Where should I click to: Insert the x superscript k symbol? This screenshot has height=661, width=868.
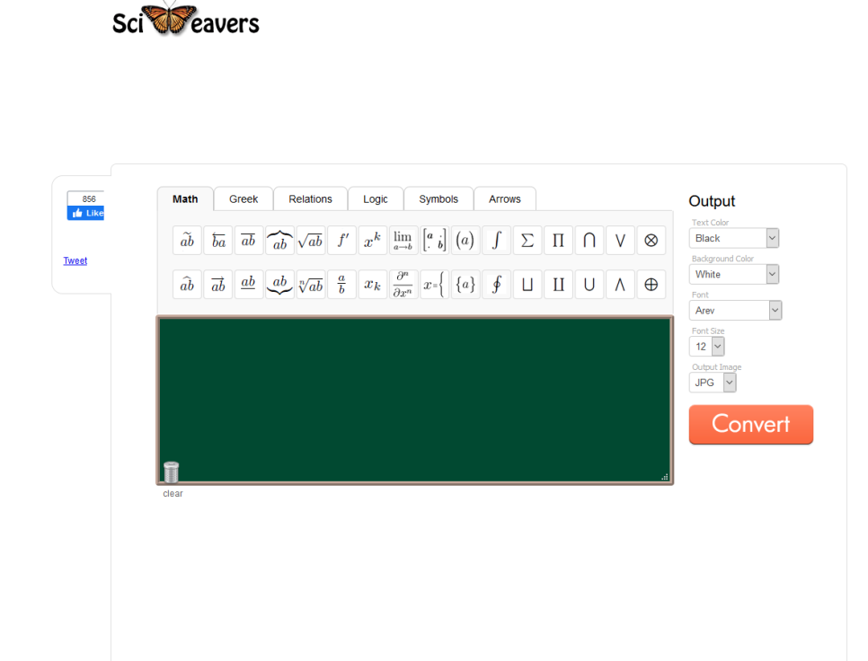pyautogui.click(x=373, y=241)
